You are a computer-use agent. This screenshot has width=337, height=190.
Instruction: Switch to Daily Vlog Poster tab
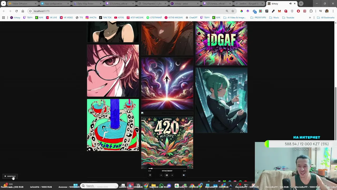88,4
